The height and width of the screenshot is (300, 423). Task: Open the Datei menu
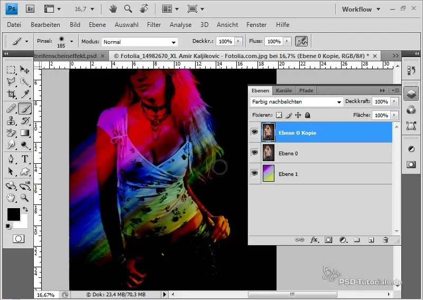[14, 25]
